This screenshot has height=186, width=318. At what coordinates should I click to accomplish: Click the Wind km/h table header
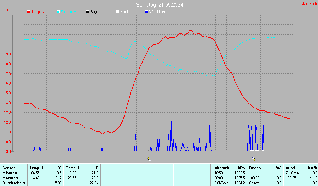(x=301, y=168)
